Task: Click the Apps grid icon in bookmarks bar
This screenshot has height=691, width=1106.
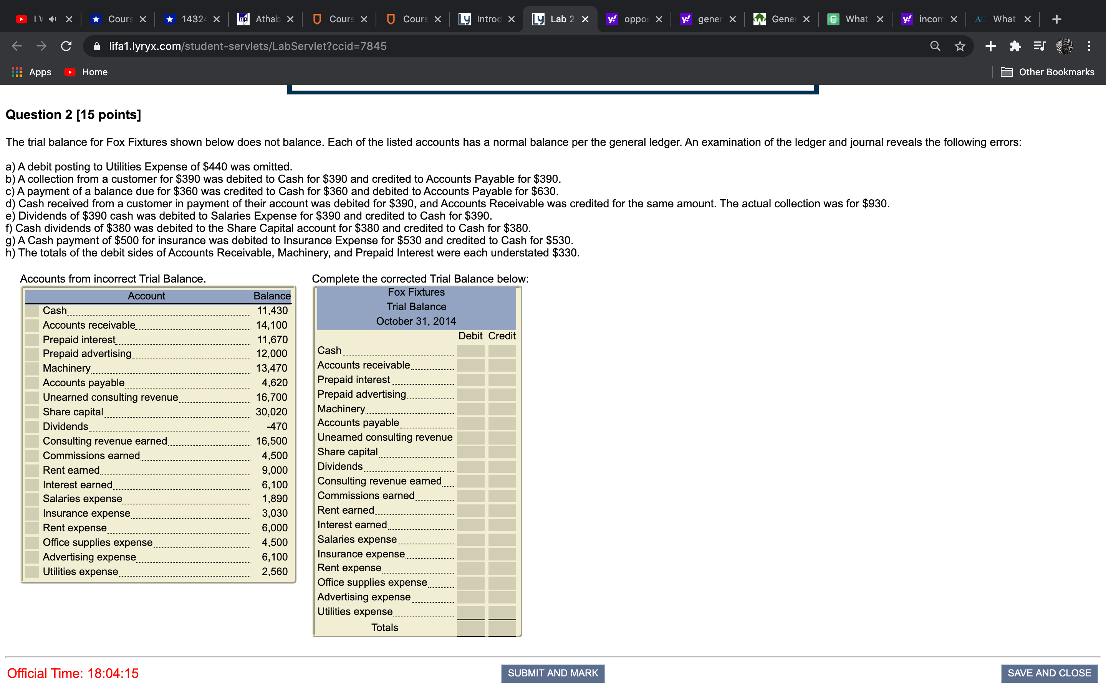Action: point(17,72)
